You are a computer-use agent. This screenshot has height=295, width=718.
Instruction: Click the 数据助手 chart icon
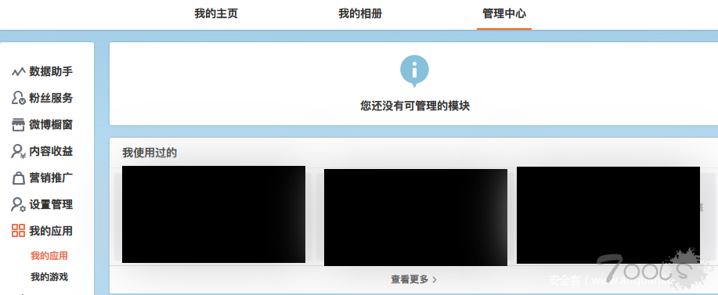pyautogui.click(x=18, y=72)
